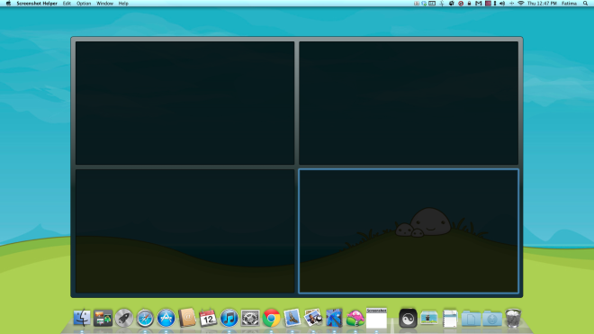Open the Window menu
594x334 pixels.
pyautogui.click(x=104, y=4)
